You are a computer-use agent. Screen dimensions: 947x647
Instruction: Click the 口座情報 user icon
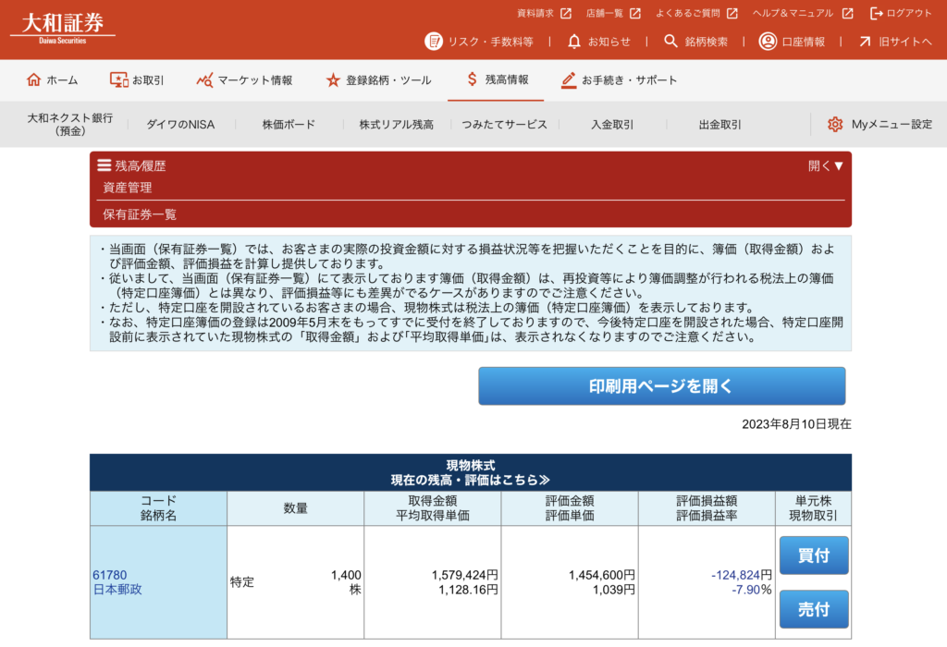[x=768, y=41]
